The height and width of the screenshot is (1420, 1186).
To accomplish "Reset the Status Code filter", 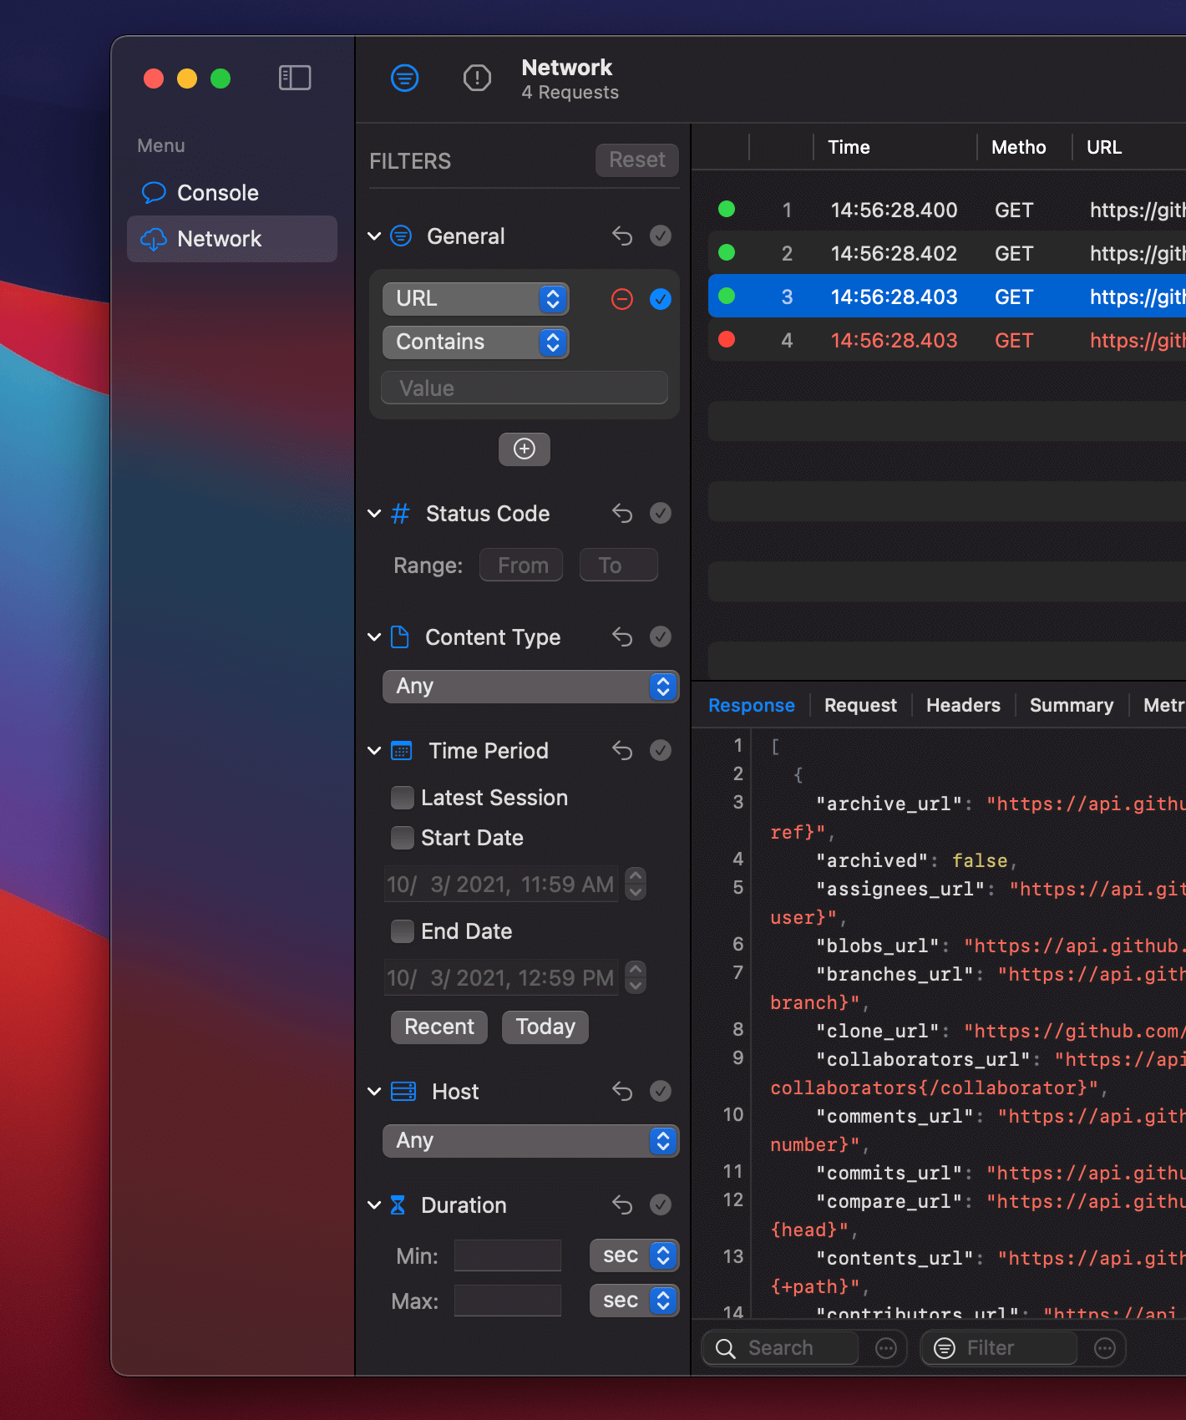I will click(x=622, y=513).
